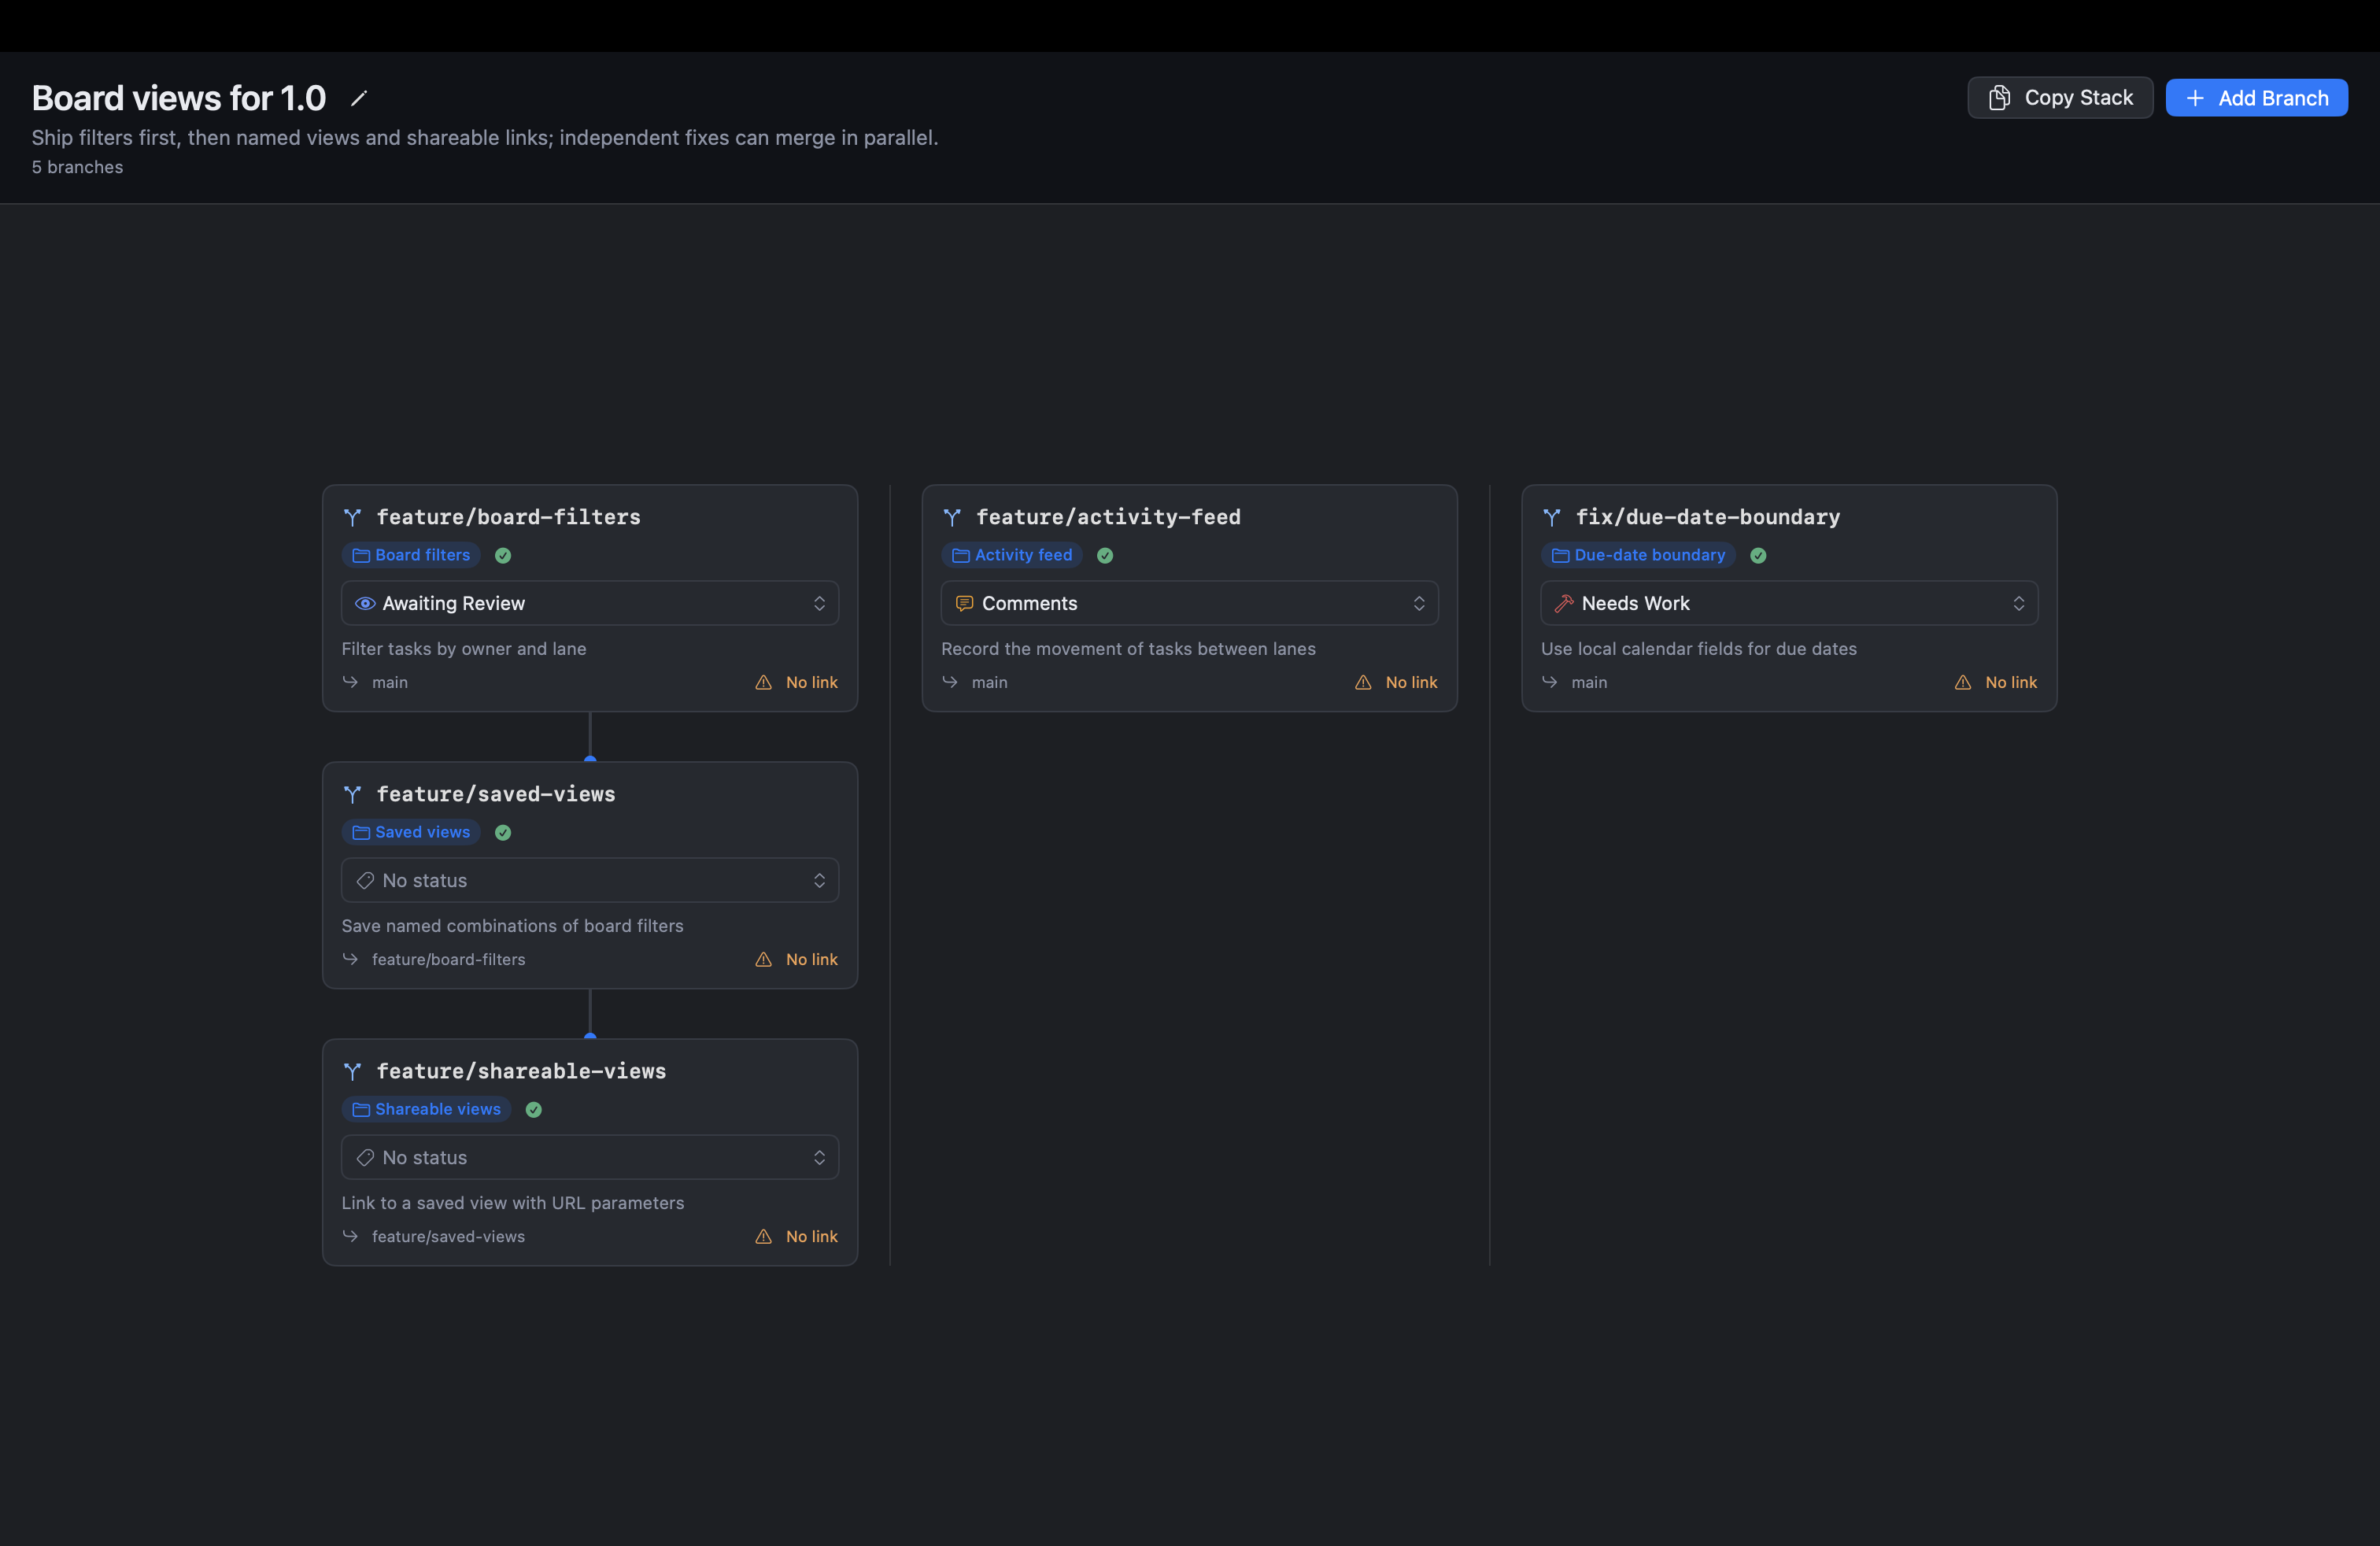Click the Add Branch button
Viewport: 2380px width, 1546px height.
[x=2256, y=98]
